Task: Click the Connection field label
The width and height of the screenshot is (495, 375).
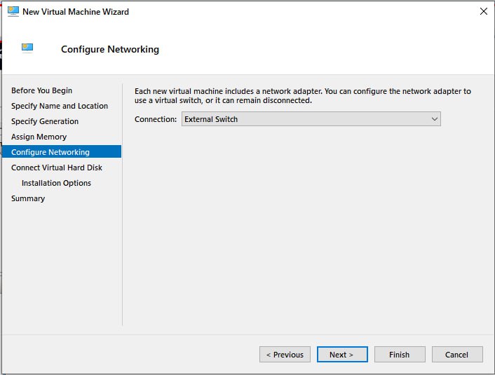Action: pos(156,119)
